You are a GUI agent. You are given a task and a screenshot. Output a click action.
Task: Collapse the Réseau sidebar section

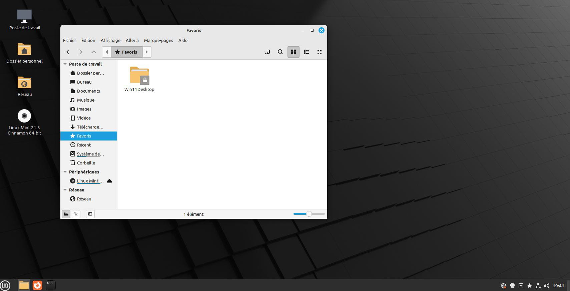(65, 190)
